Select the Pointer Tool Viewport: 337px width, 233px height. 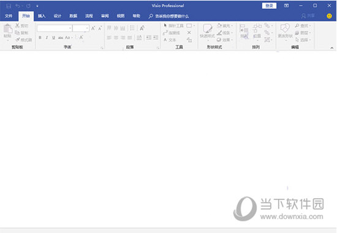pyautogui.click(x=173, y=26)
